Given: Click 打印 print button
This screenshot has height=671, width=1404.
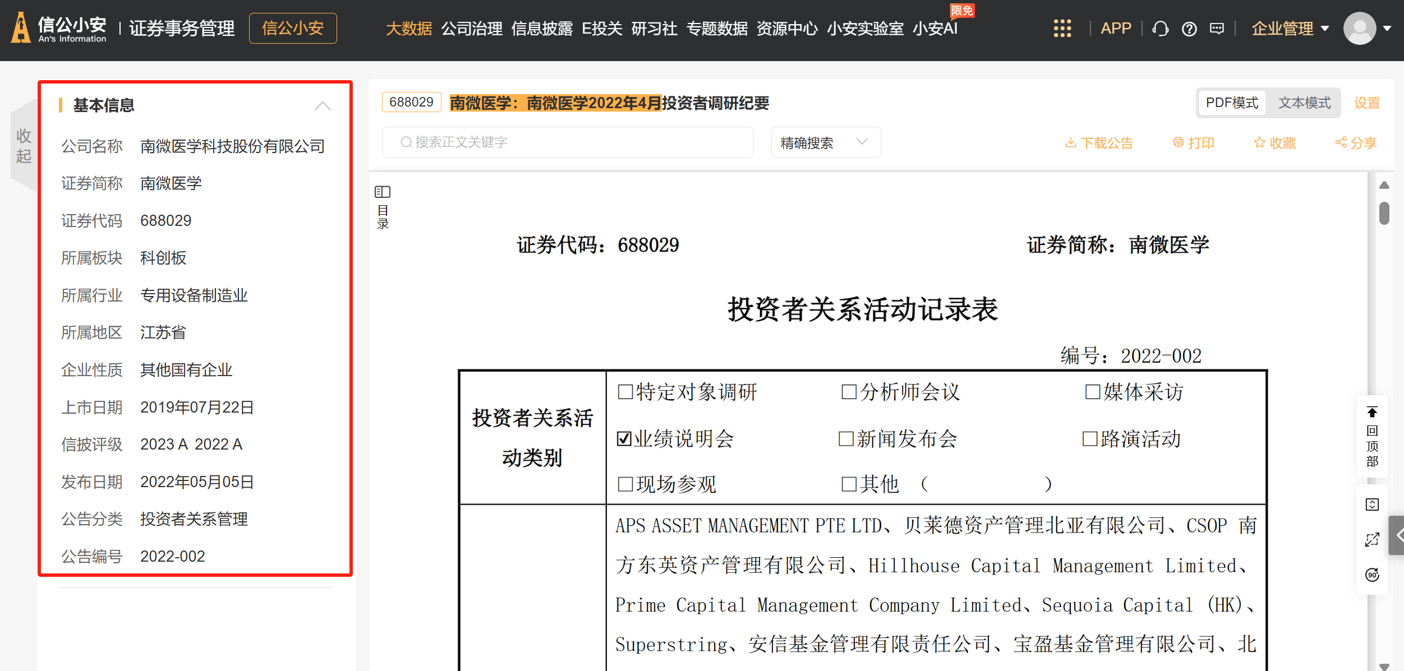Looking at the screenshot, I should [1193, 143].
